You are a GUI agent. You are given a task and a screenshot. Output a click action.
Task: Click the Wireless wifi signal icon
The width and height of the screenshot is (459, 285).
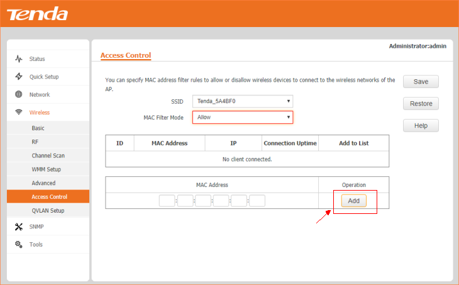tap(19, 113)
